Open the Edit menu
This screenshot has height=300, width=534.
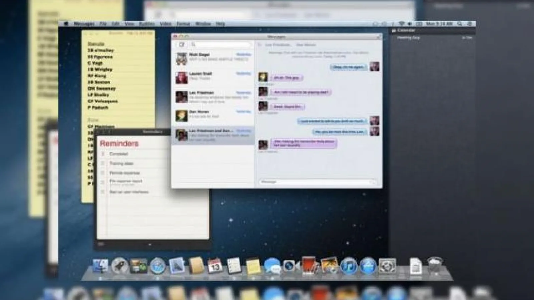click(x=115, y=24)
